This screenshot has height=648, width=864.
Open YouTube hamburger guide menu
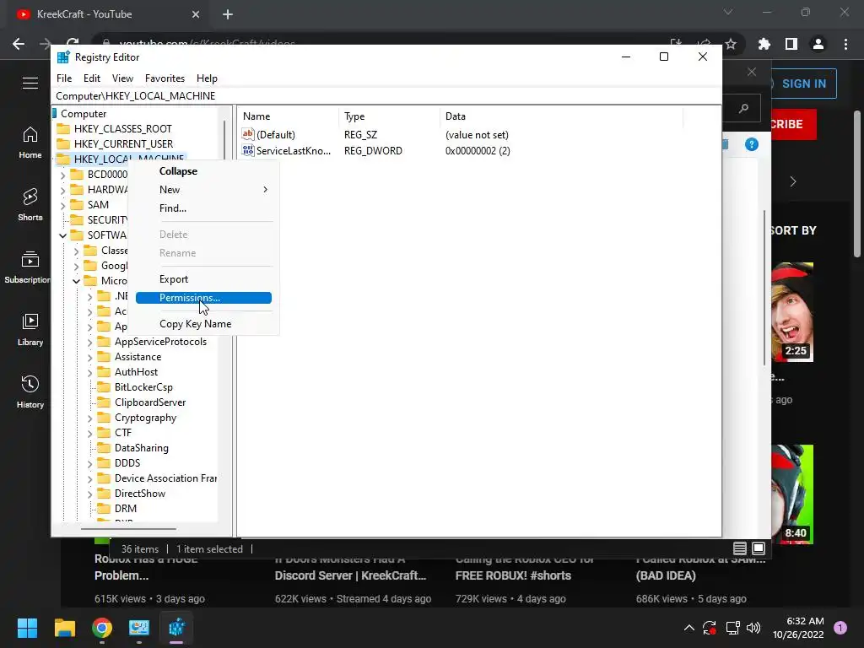coord(30,84)
